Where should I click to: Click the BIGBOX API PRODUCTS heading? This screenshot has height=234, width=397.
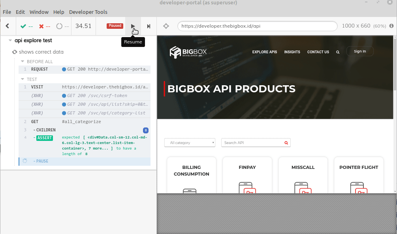click(231, 89)
